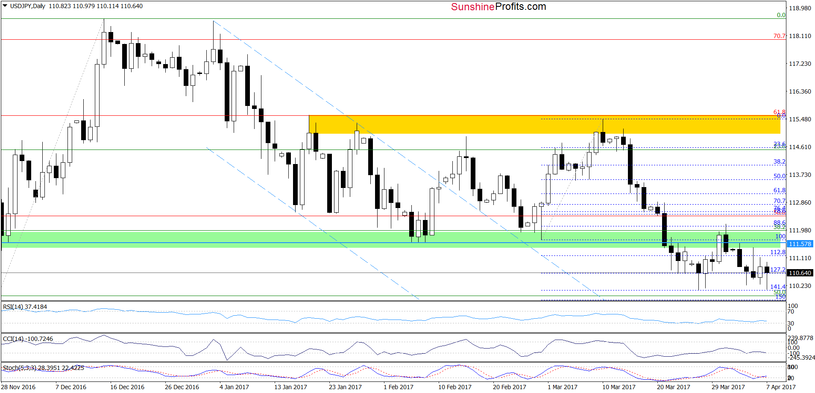Click the 111.980 price axis label

[x=800, y=230]
